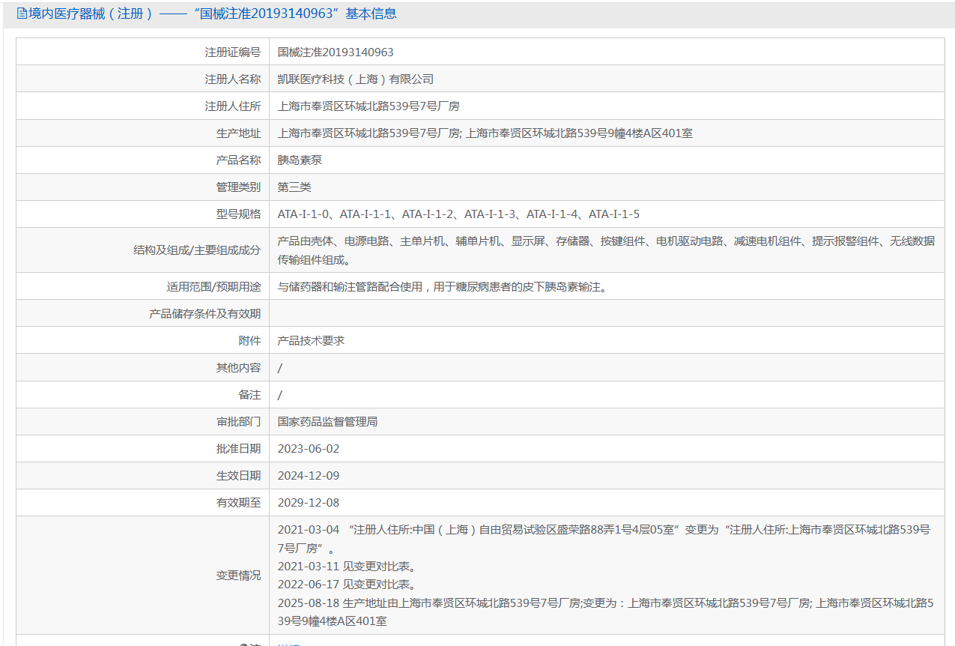This screenshot has width=955, height=646.
Task: Select the composition text starting with 产品由壳体
Action: pos(606,250)
